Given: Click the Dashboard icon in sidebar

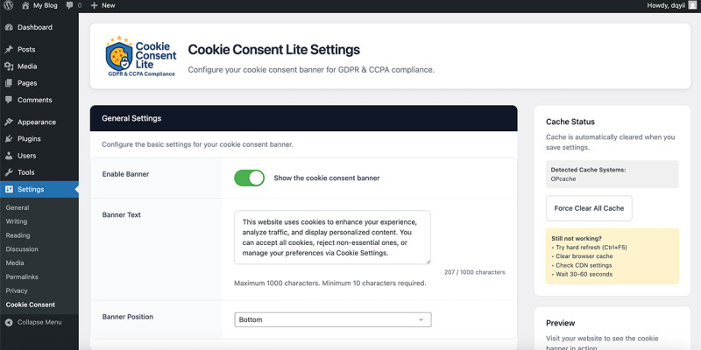Looking at the screenshot, I should point(9,27).
